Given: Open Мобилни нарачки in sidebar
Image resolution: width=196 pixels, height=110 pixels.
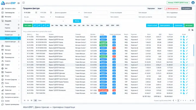Looking at the screenshot, I should 10,31.
